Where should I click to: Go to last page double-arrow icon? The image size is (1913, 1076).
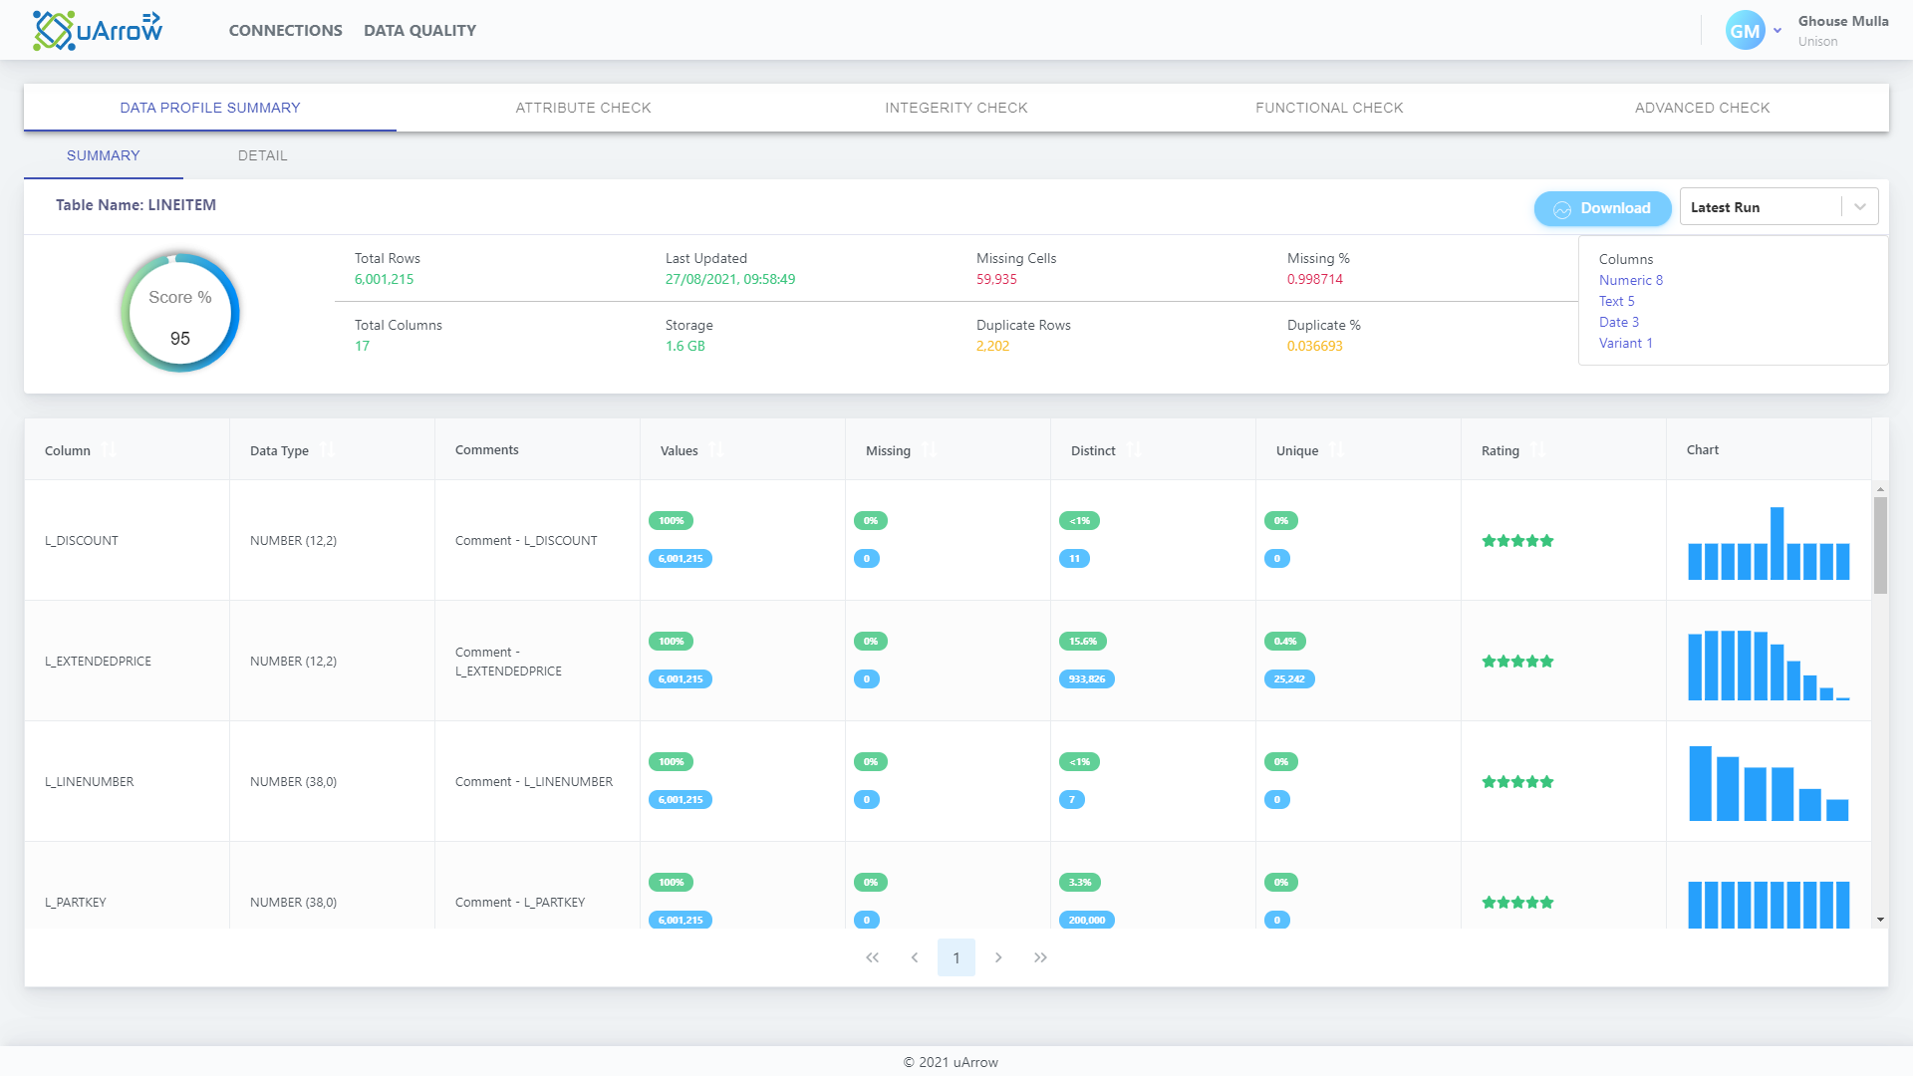pyautogui.click(x=1040, y=957)
